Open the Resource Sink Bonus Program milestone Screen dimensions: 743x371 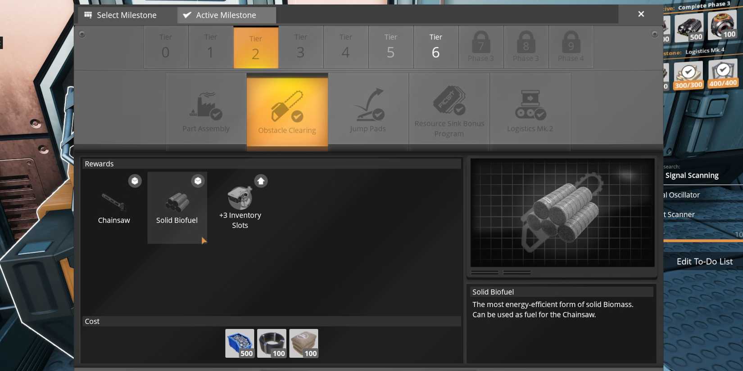[x=449, y=111]
